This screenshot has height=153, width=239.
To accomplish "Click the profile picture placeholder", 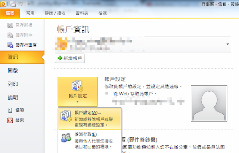I will click(x=209, y=103).
